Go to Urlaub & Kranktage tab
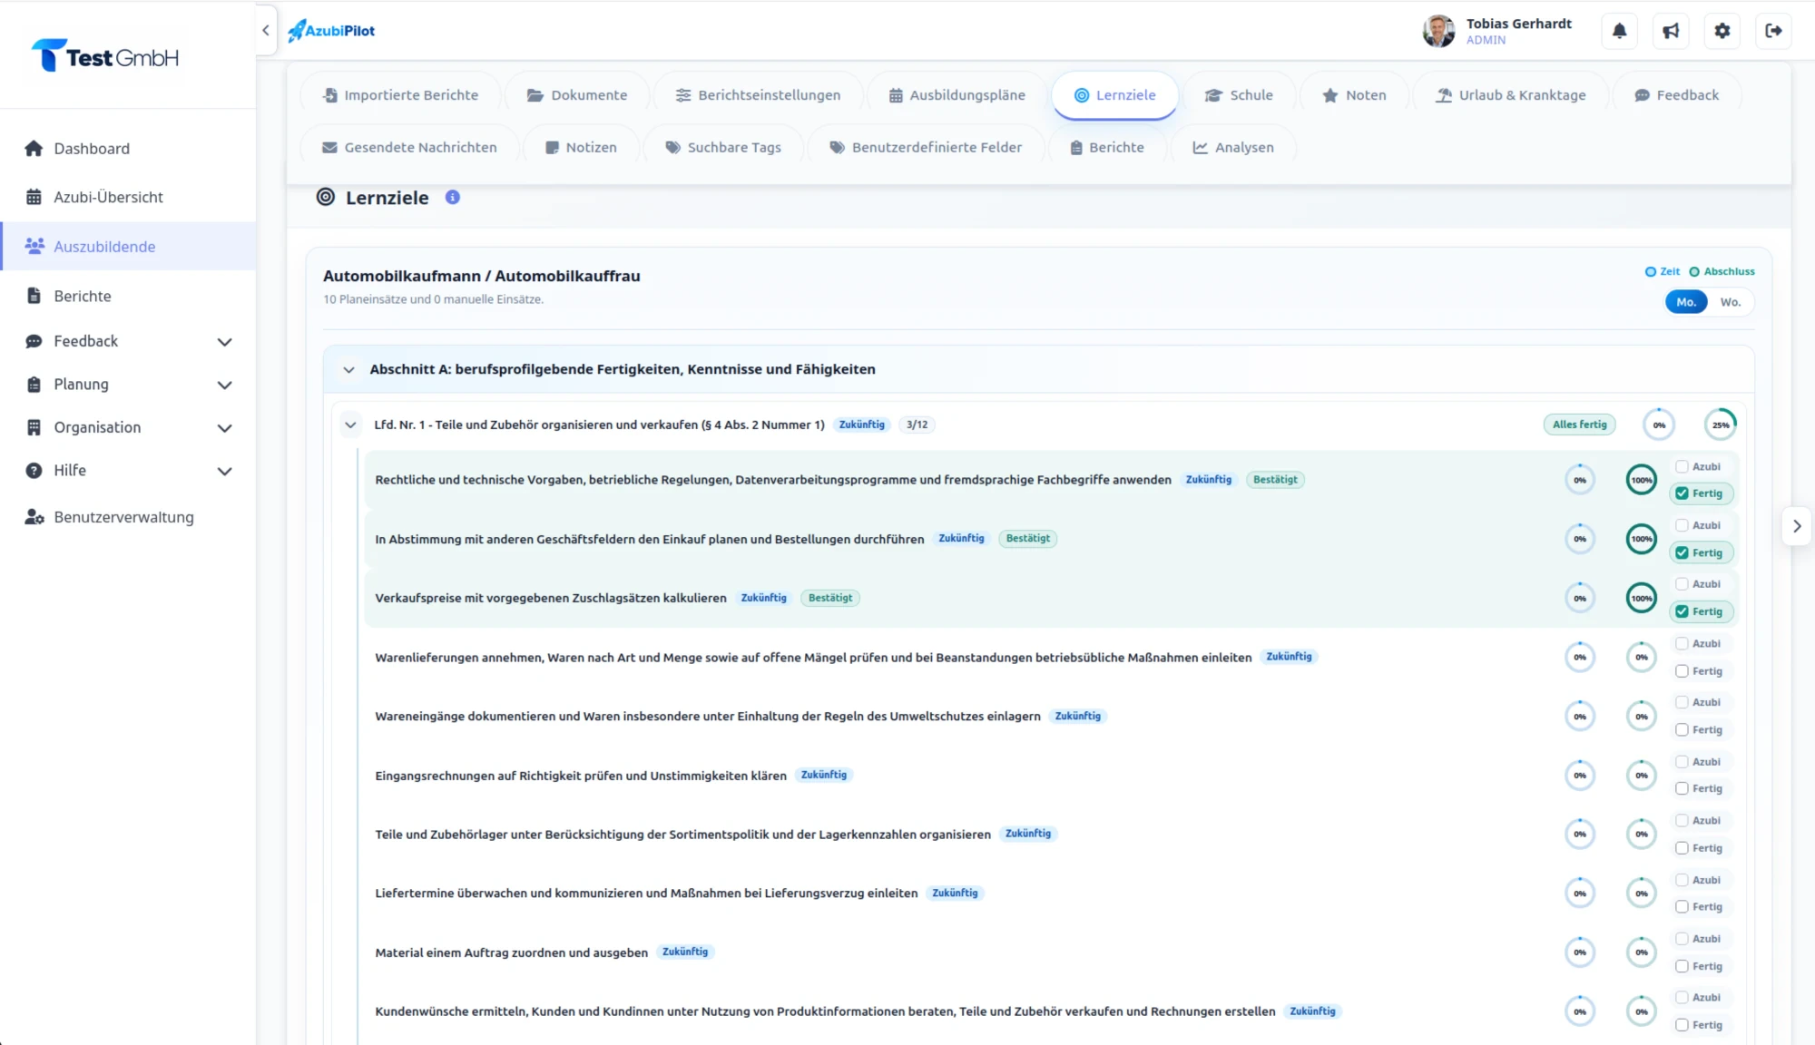The image size is (1815, 1045). pyautogui.click(x=1510, y=95)
